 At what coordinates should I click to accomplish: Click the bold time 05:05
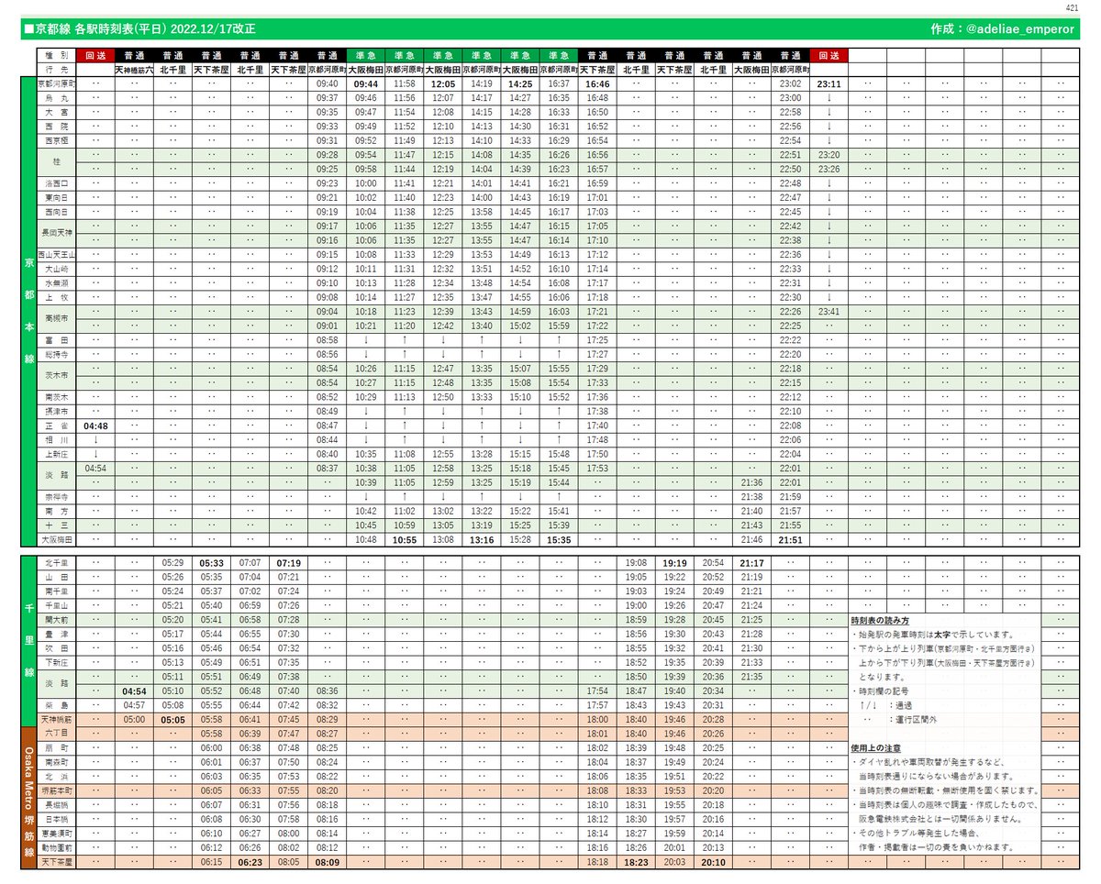click(x=172, y=720)
